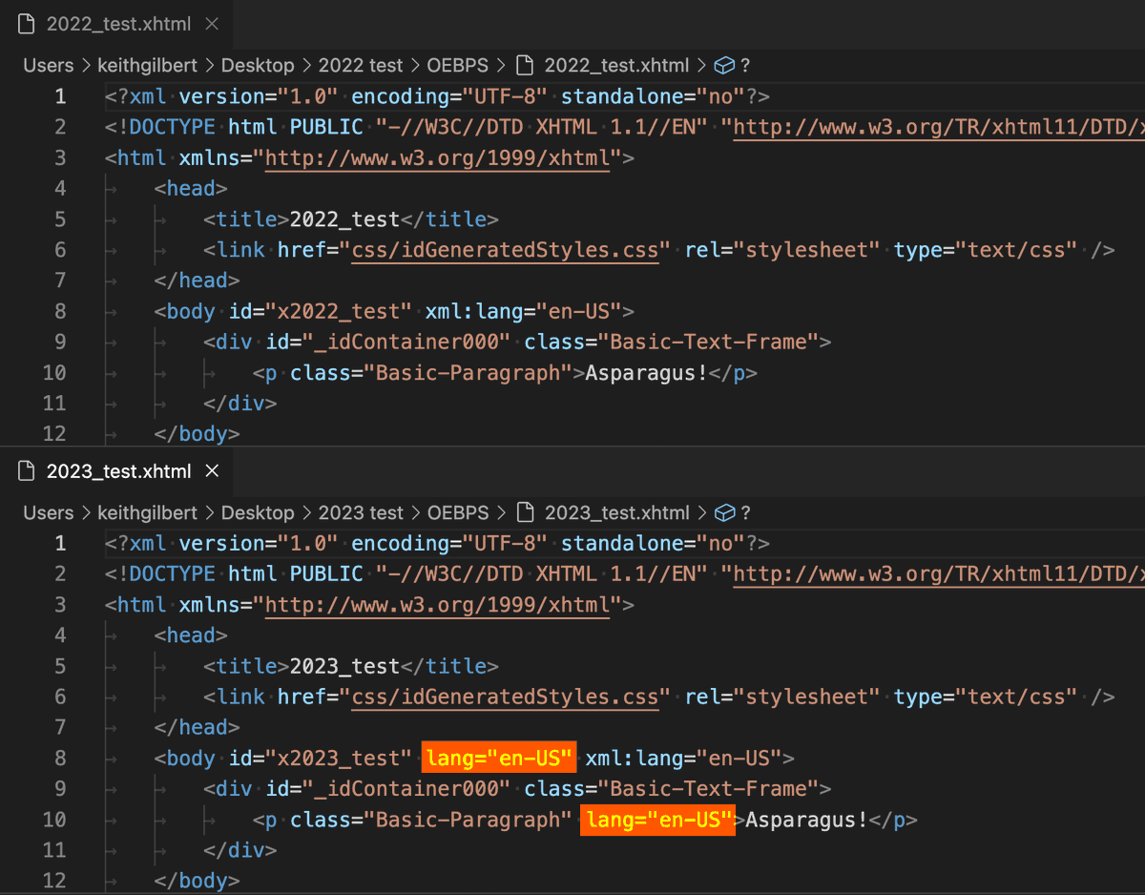
Task: Open Desktop breadcrumb in bottom editor
Action: (258, 512)
